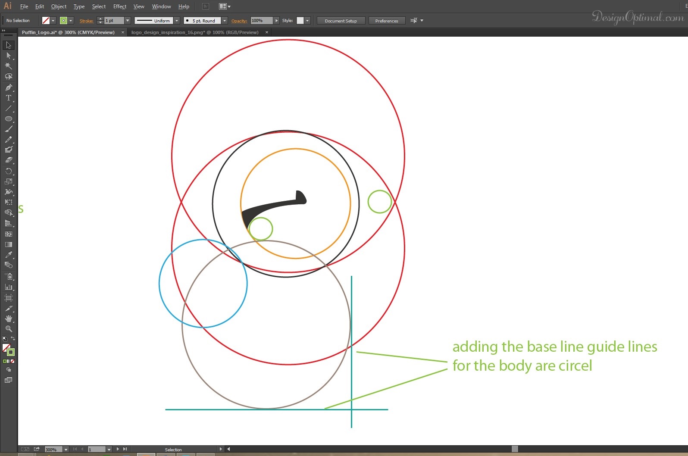This screenshot has height=456, width=688.
Task: Select the Mesh tool
Action: point(9,234)
